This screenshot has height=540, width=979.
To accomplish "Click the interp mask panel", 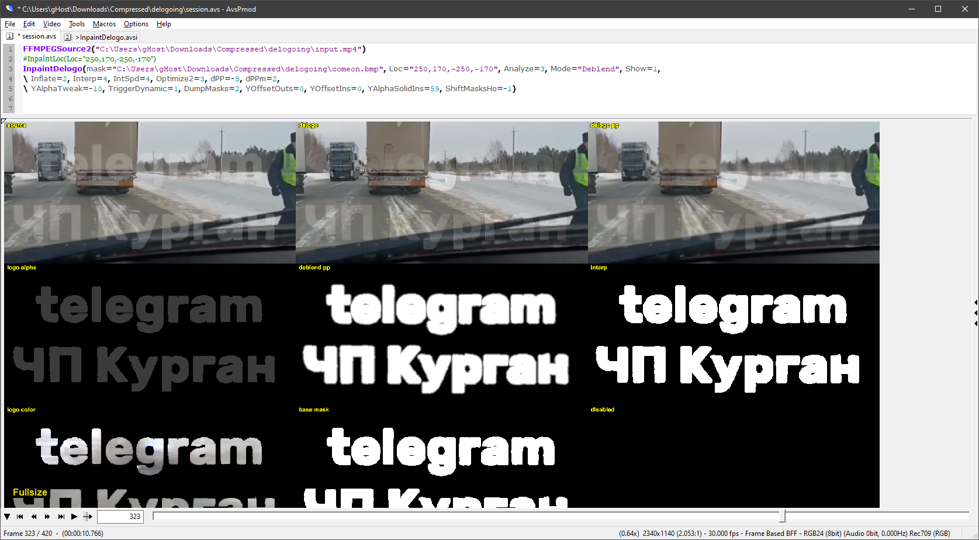I will click(734, 335).
